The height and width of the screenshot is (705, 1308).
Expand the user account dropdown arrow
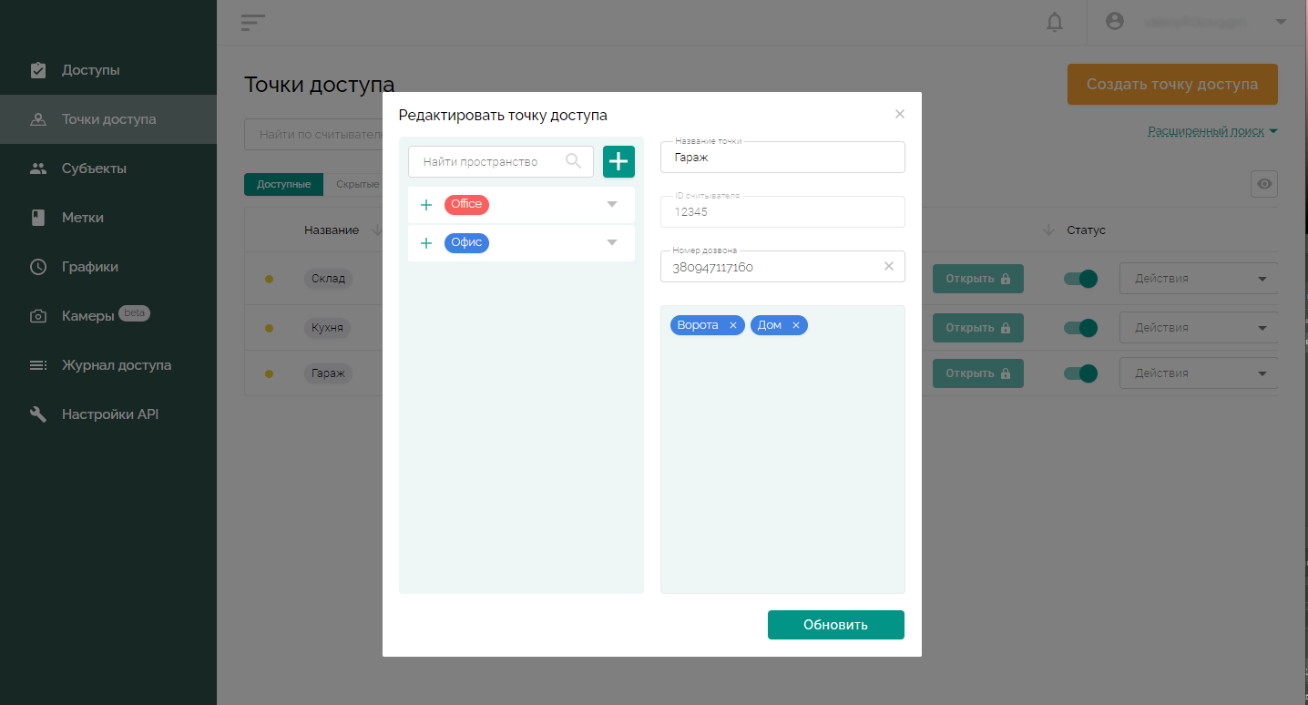point(1281,21)
